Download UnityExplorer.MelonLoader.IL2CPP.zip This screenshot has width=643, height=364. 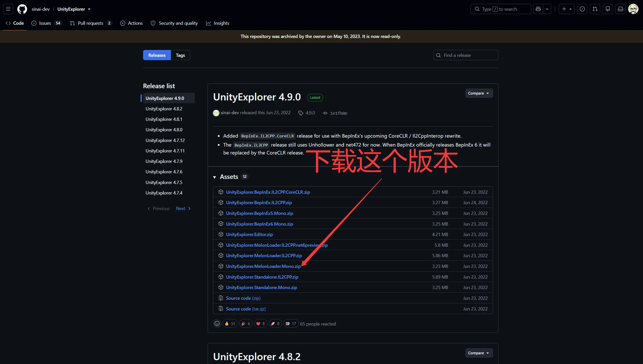[264, 256]
